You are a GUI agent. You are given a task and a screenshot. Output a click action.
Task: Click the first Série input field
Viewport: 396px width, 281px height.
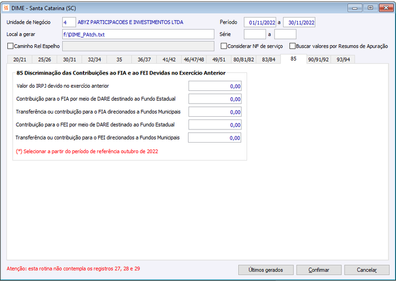pos(255,34)
